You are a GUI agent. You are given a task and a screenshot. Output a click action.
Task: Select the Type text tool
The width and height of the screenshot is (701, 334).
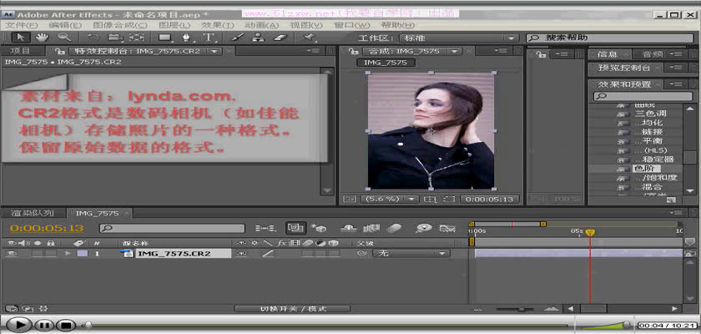[209, 38]
